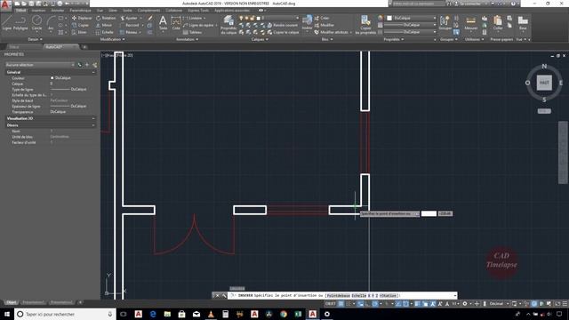Toggle the grid display in status bar
Screen dimensions: 569x320
click(x=341, y=304)
